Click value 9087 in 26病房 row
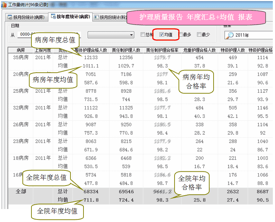This screenshot has height=222, width=275. tap(91, 125)
